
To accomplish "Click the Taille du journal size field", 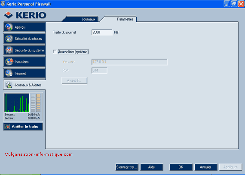I will coord(102,33).
